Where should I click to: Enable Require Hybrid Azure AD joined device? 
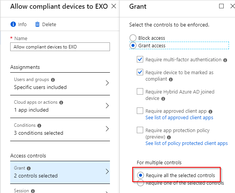(x=140, y=92)
